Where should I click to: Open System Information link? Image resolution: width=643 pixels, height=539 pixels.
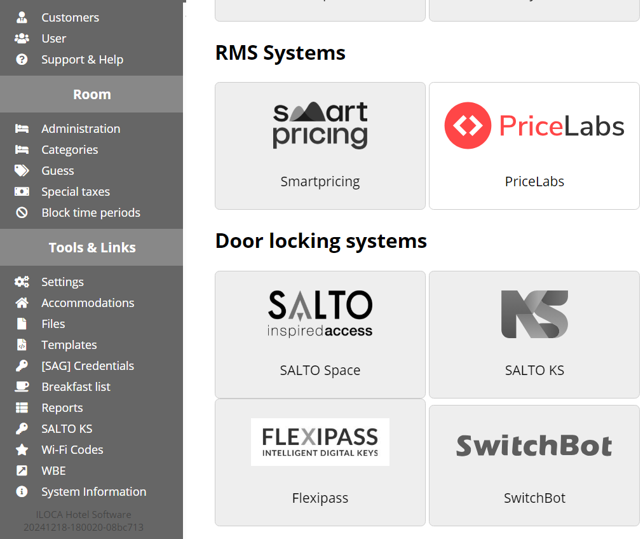(x=94, y=491)
